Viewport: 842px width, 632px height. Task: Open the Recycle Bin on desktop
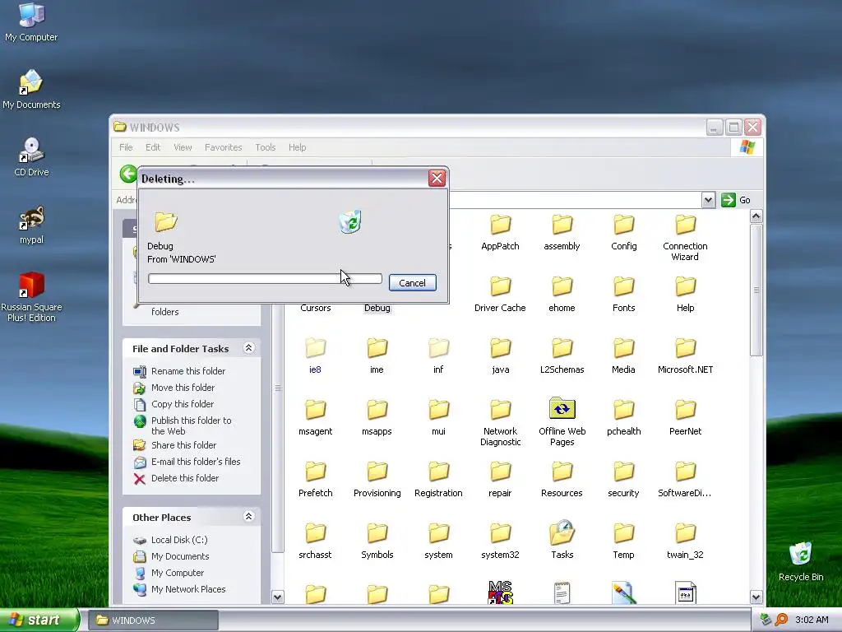[x=801, y=562]
